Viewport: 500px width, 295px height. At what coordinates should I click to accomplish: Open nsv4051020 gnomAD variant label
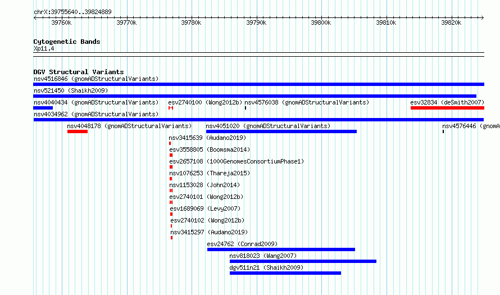tap(268, 126)
